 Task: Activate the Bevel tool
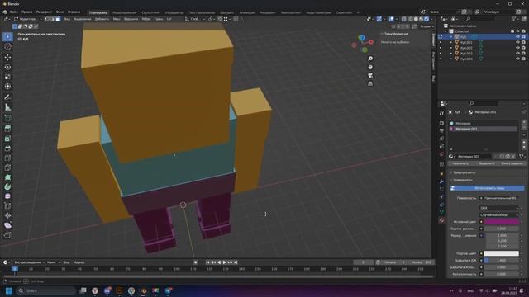[7, 148]
